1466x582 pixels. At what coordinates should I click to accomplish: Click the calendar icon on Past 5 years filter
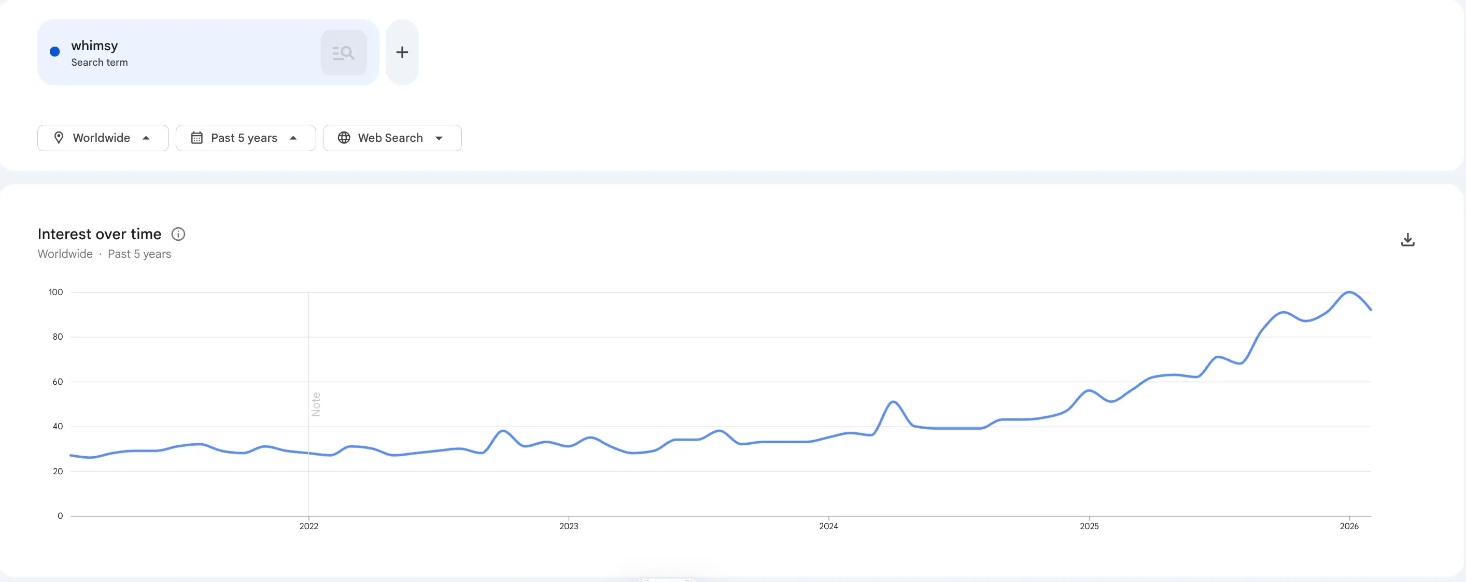coord(197,138)
